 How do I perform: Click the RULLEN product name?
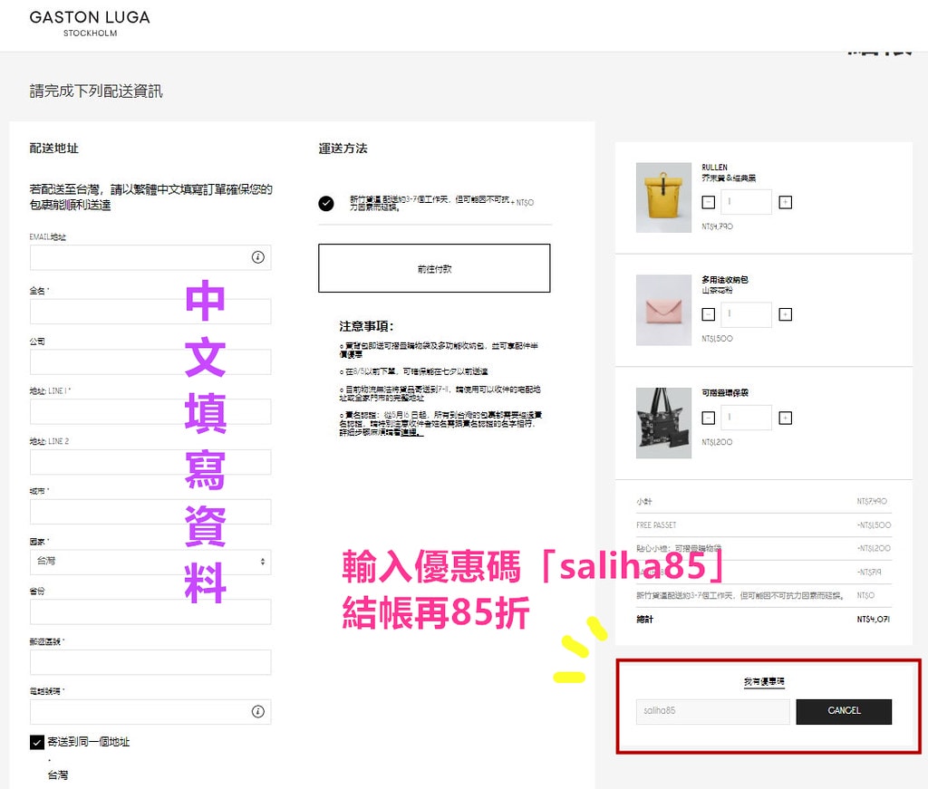coord(714,168)
